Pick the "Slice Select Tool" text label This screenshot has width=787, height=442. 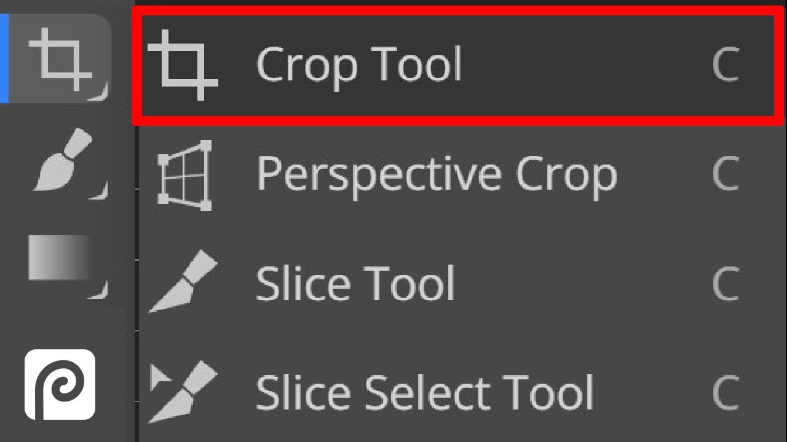click(x=424, y=393)
